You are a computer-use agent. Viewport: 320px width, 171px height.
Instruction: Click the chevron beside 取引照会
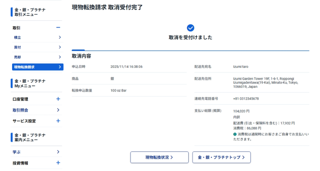[58, 110]
